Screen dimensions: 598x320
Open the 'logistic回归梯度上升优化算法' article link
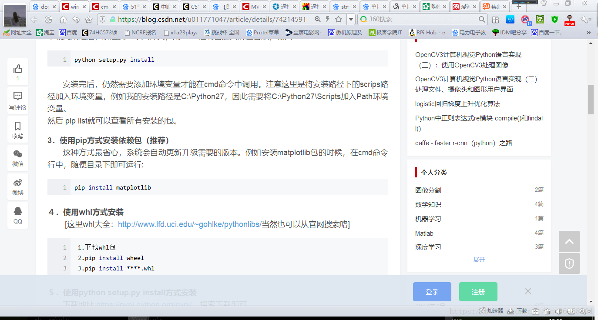pyautogui.click(x=457, y=104)
